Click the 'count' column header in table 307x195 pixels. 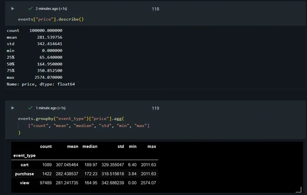tap(46, 146)
